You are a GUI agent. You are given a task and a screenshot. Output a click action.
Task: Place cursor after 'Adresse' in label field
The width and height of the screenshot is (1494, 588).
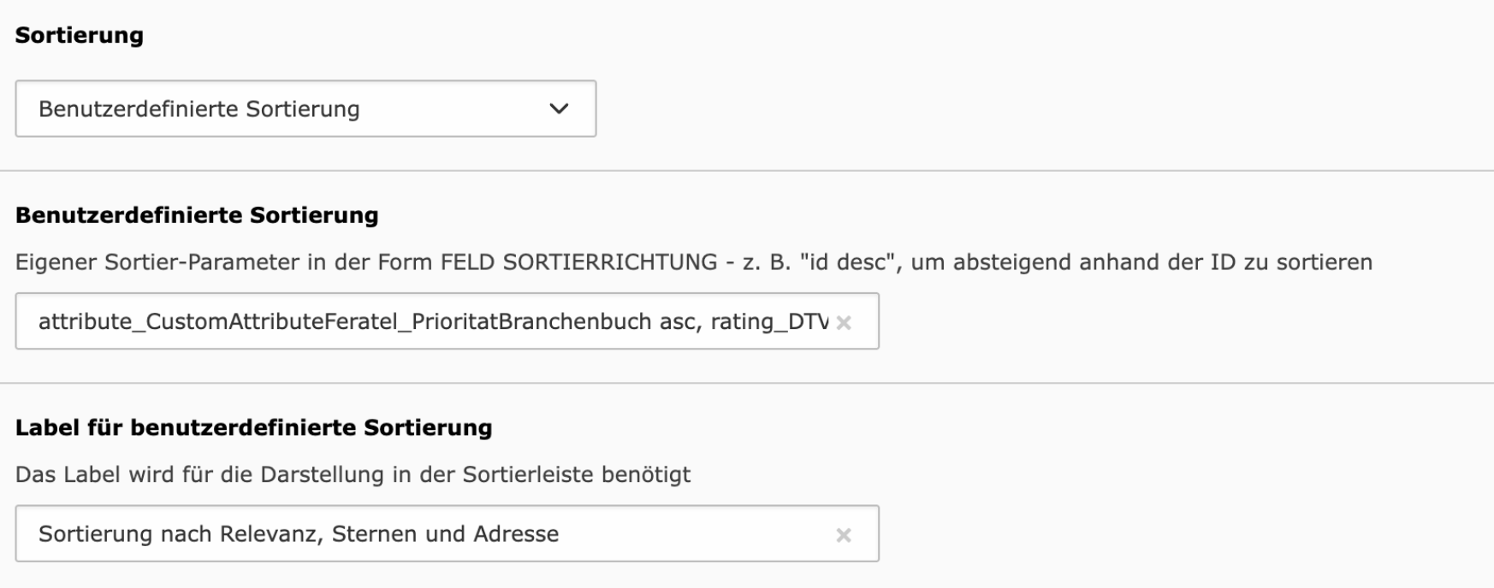[560, 534]
